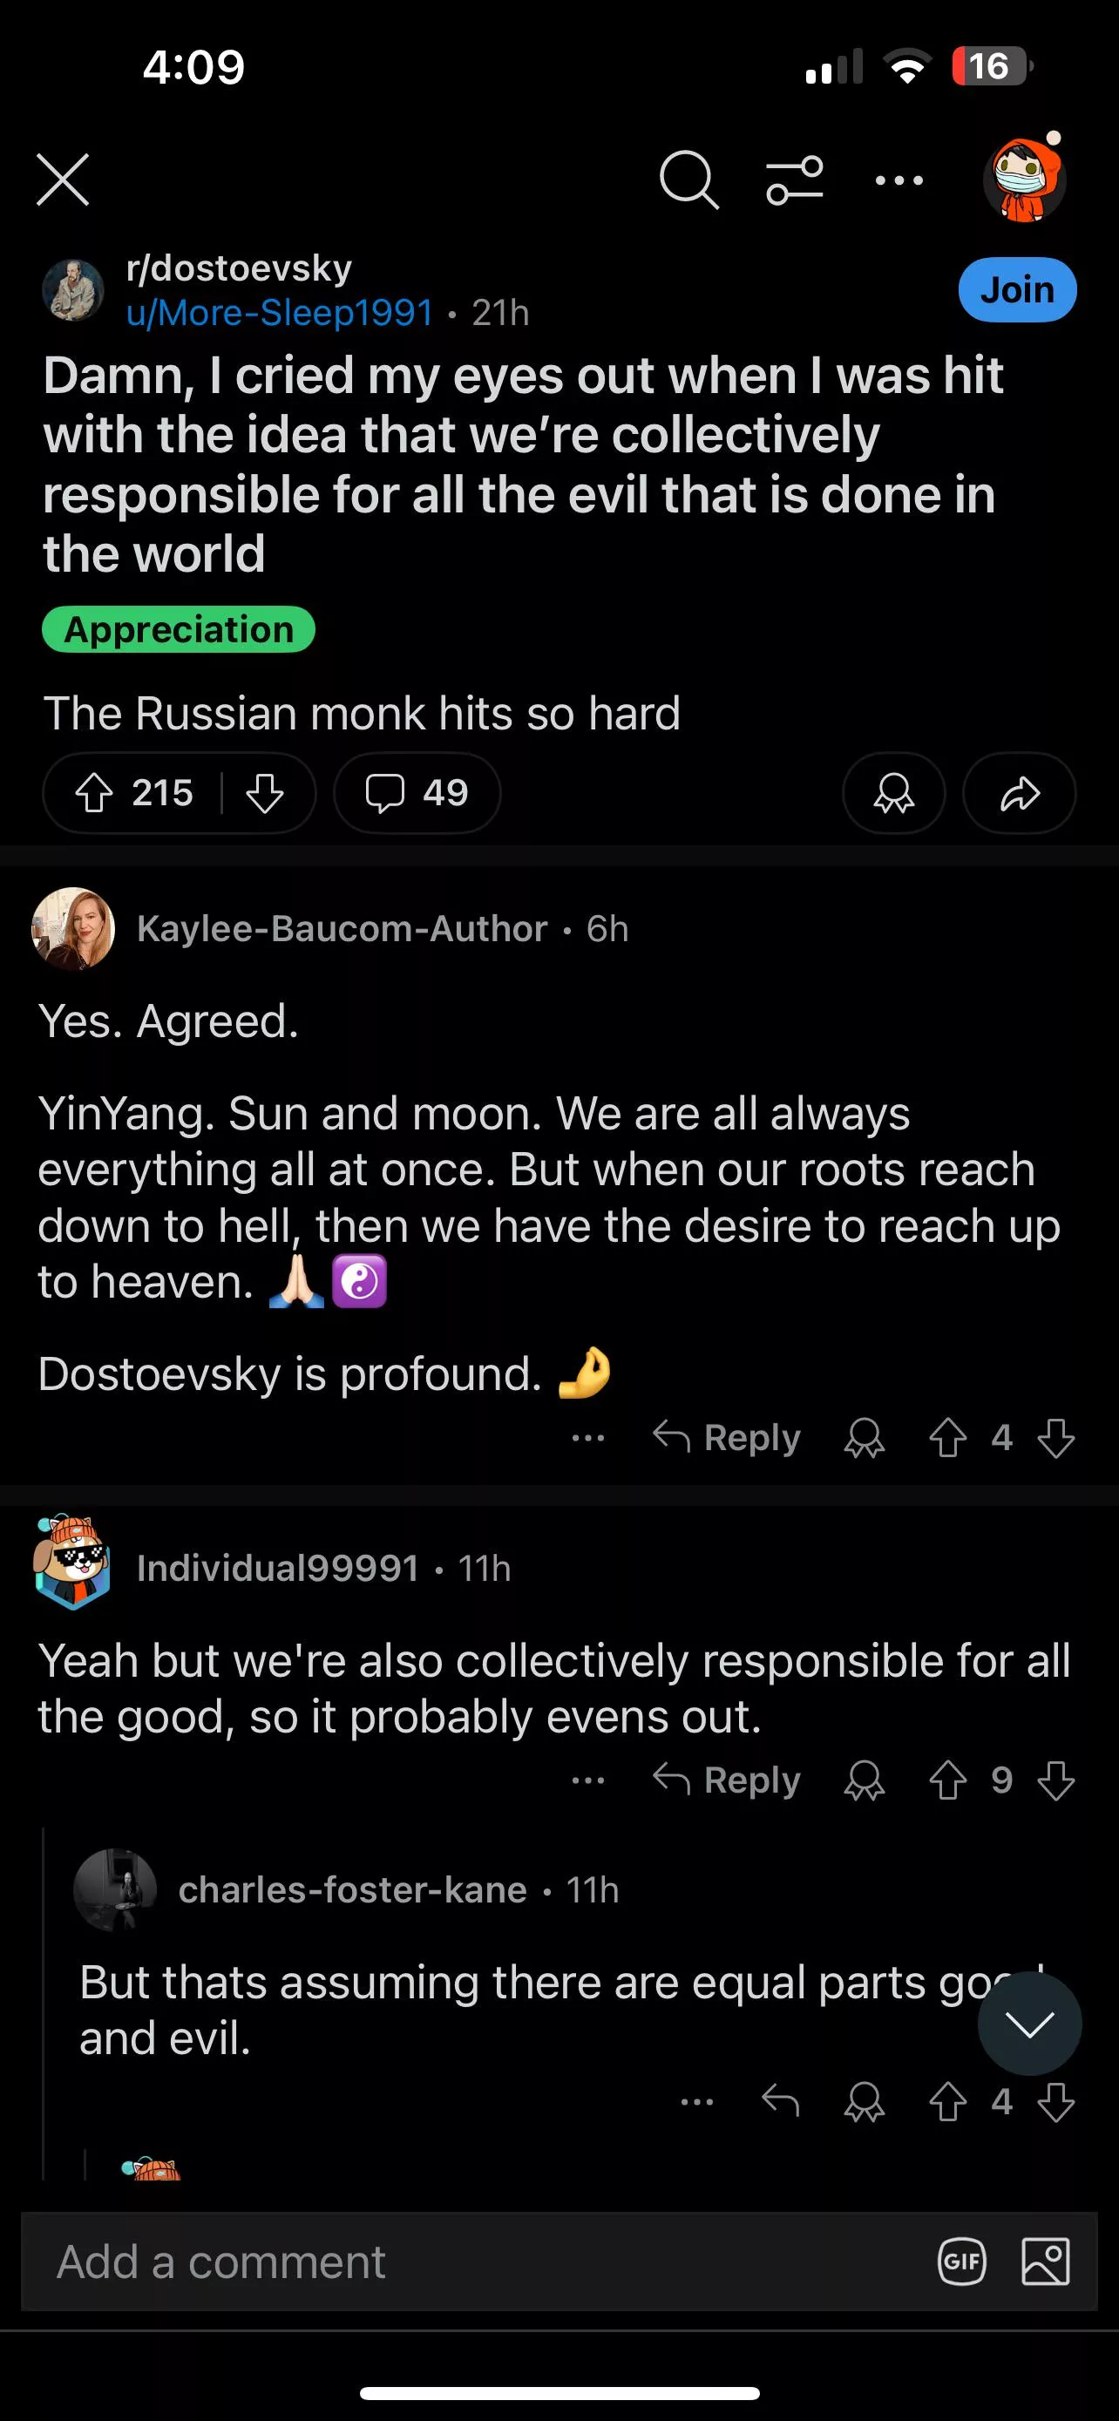
Task: Open u/More-Sleep1991 profile link
Action: (x=279, y=313)
